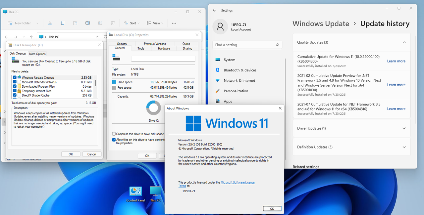Image resolution: width=424 pixels, height=215 pixels.
Task: Go forward in File Explorer
Action: click(x=16, y=37)
